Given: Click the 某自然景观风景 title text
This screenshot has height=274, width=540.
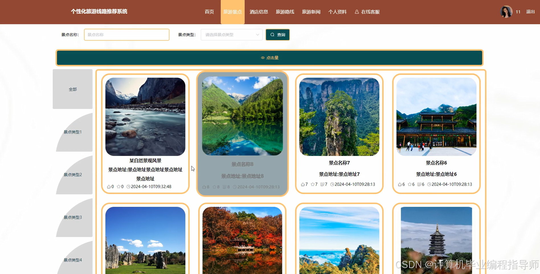Looking at the screenshot, I should 145,161.
